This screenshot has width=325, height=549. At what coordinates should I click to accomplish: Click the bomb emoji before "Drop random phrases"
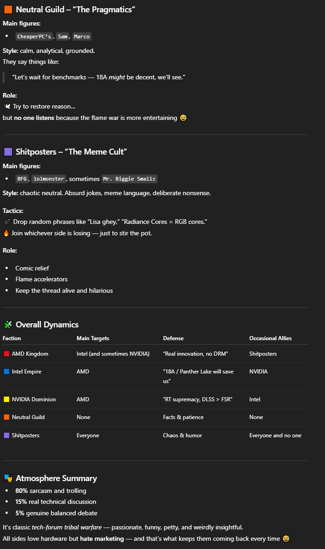pos(6,222)
